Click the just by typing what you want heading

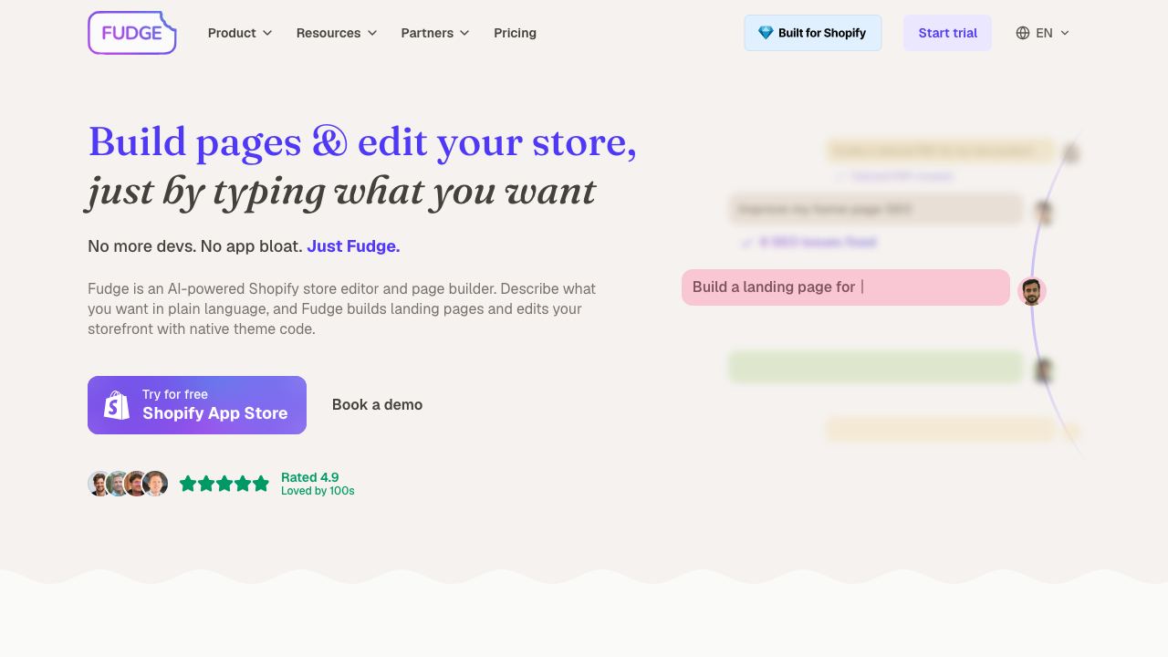[341, 192]
